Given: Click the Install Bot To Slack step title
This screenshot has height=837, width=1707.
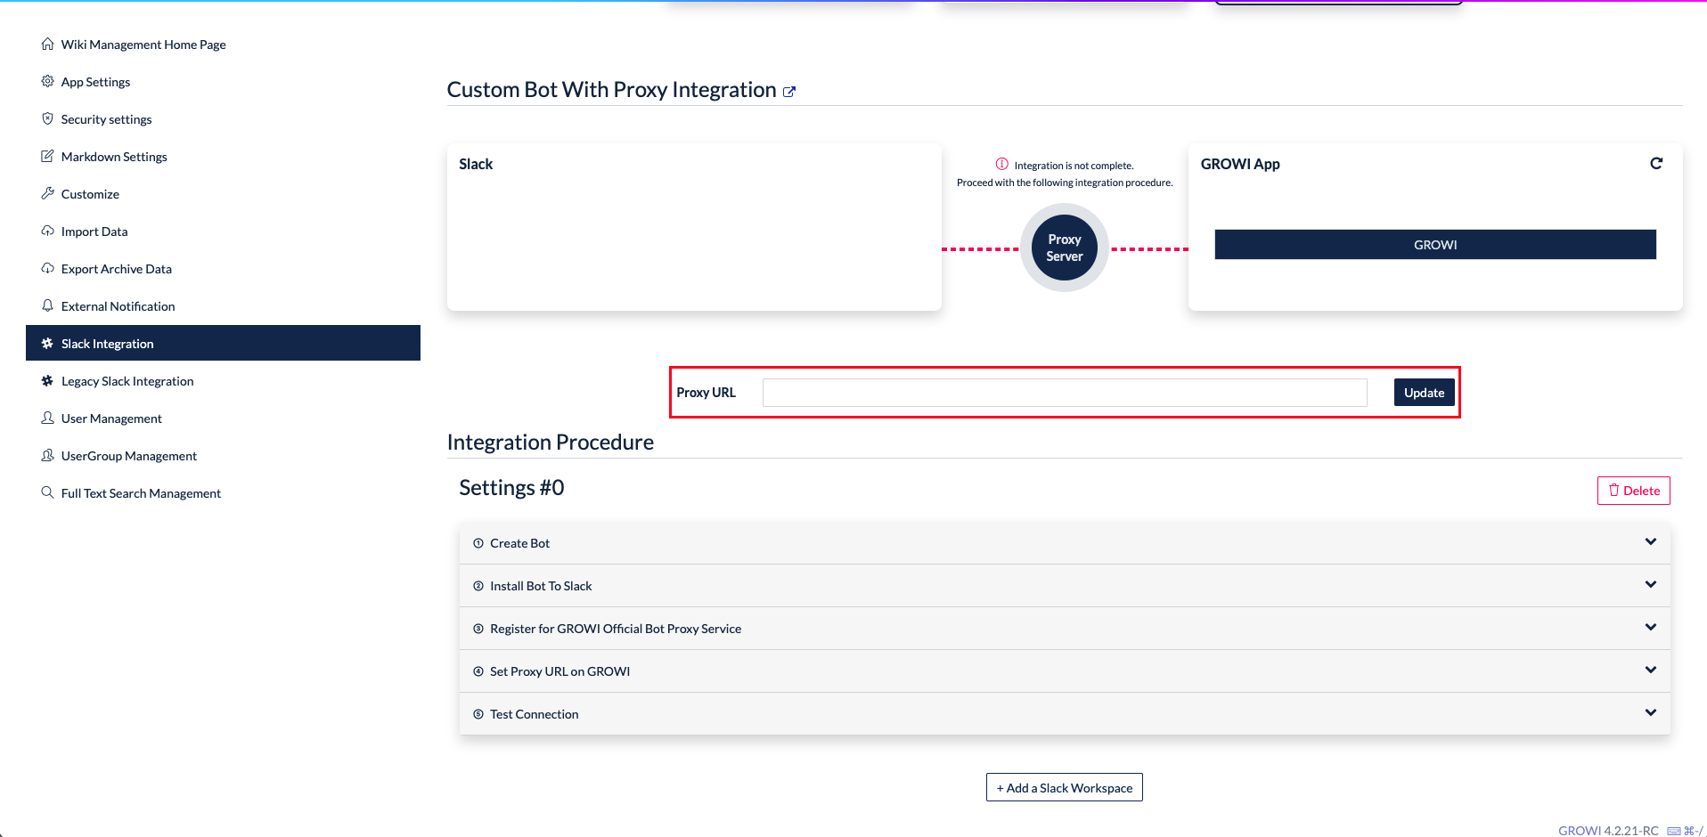Looking at the screenshot, I should [541, 586].
